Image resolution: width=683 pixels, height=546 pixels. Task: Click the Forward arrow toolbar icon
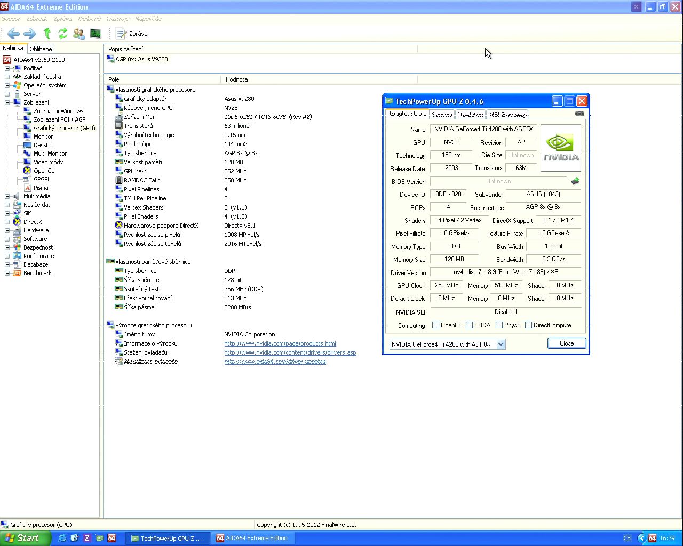(30, 34)
